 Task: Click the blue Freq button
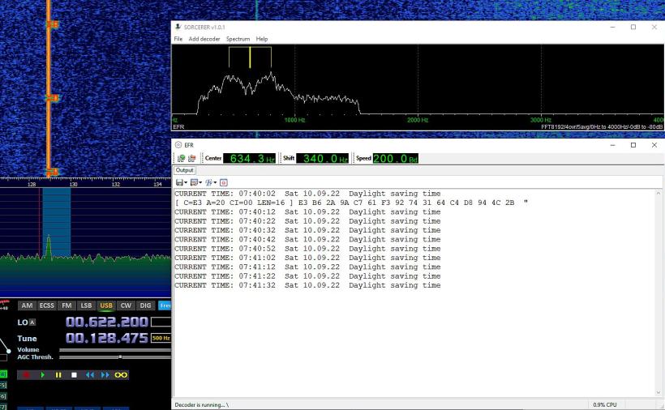(x=165, y=305)
